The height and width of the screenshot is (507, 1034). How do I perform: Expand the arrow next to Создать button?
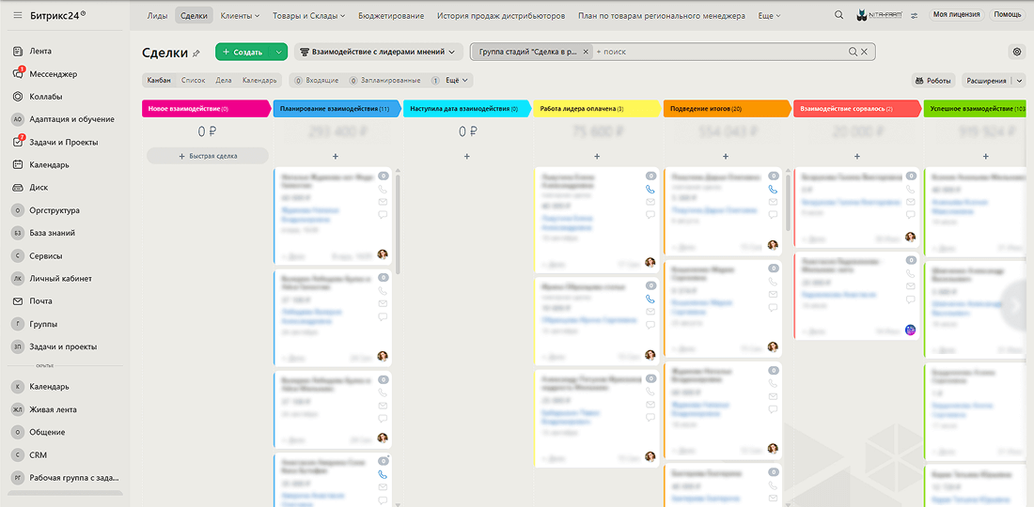pos(279,52)
